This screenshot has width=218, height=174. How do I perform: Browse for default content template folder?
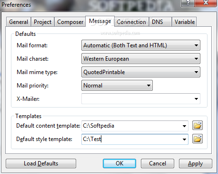[x=198, y=125]
